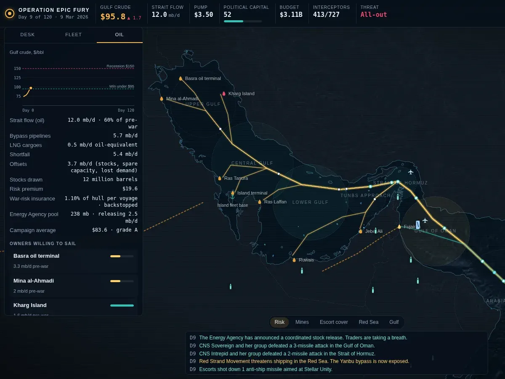Viewport: 505px width, 379px height.
Task: Select the Ras Tanura terminal droplet
Action: 220,178
